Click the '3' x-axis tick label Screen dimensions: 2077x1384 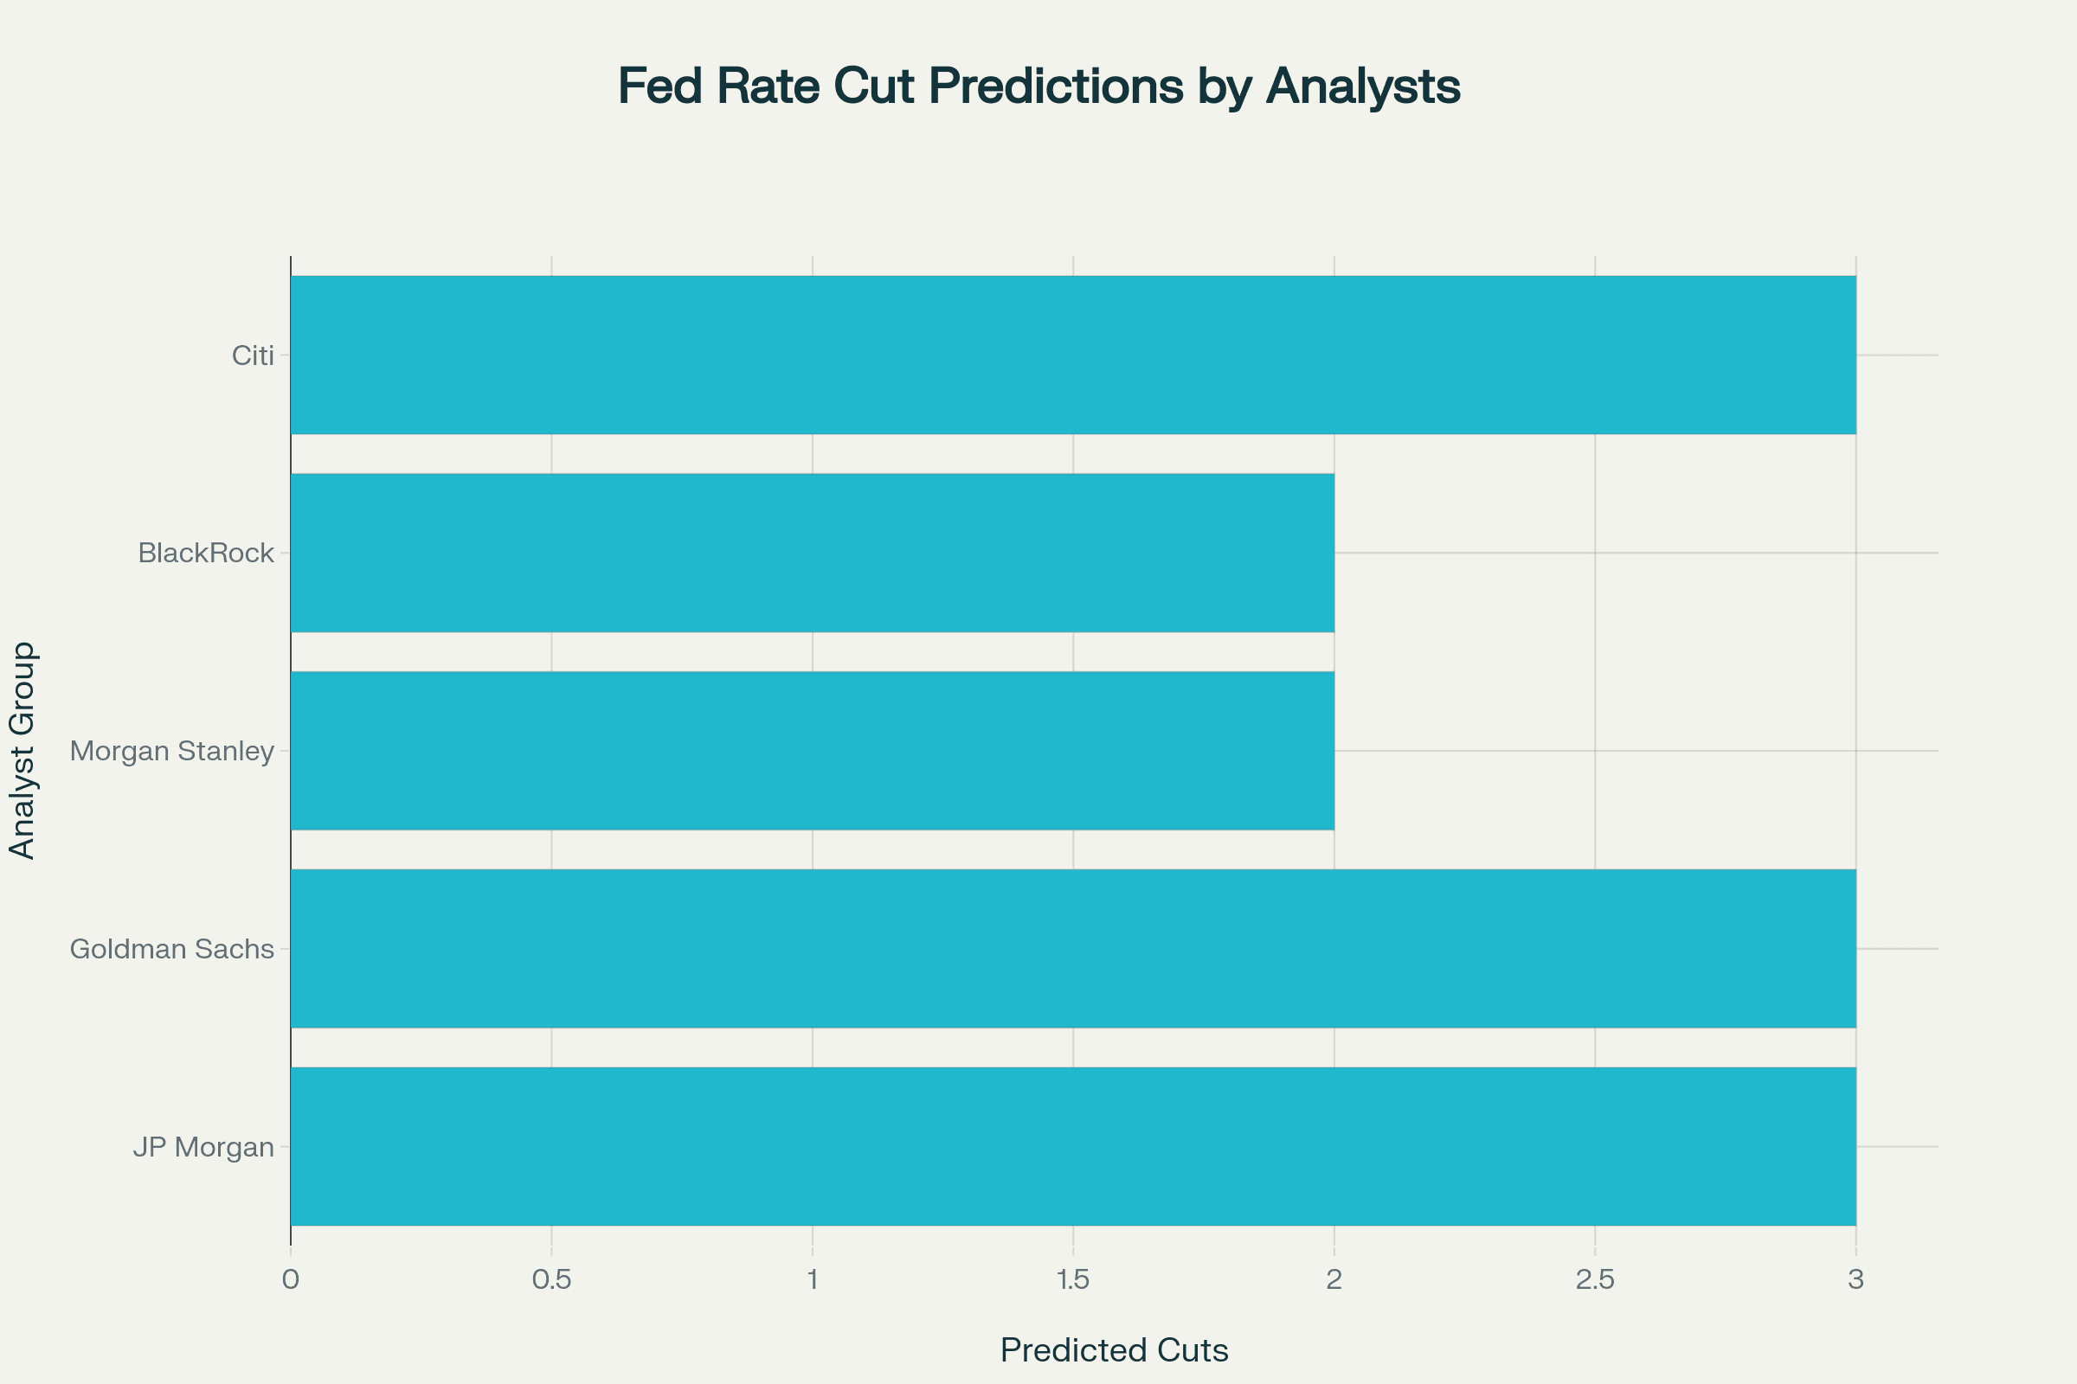pyautogui.click(x=1855, y=1279)
